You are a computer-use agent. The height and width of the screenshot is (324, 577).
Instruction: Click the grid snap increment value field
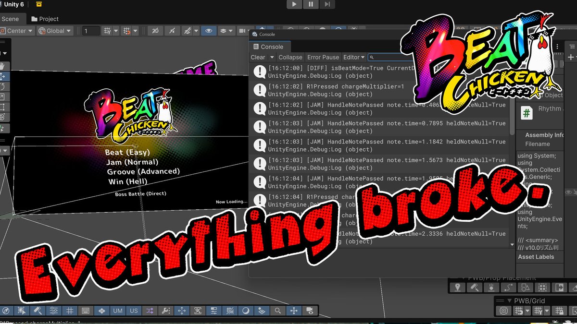point(91,31)
